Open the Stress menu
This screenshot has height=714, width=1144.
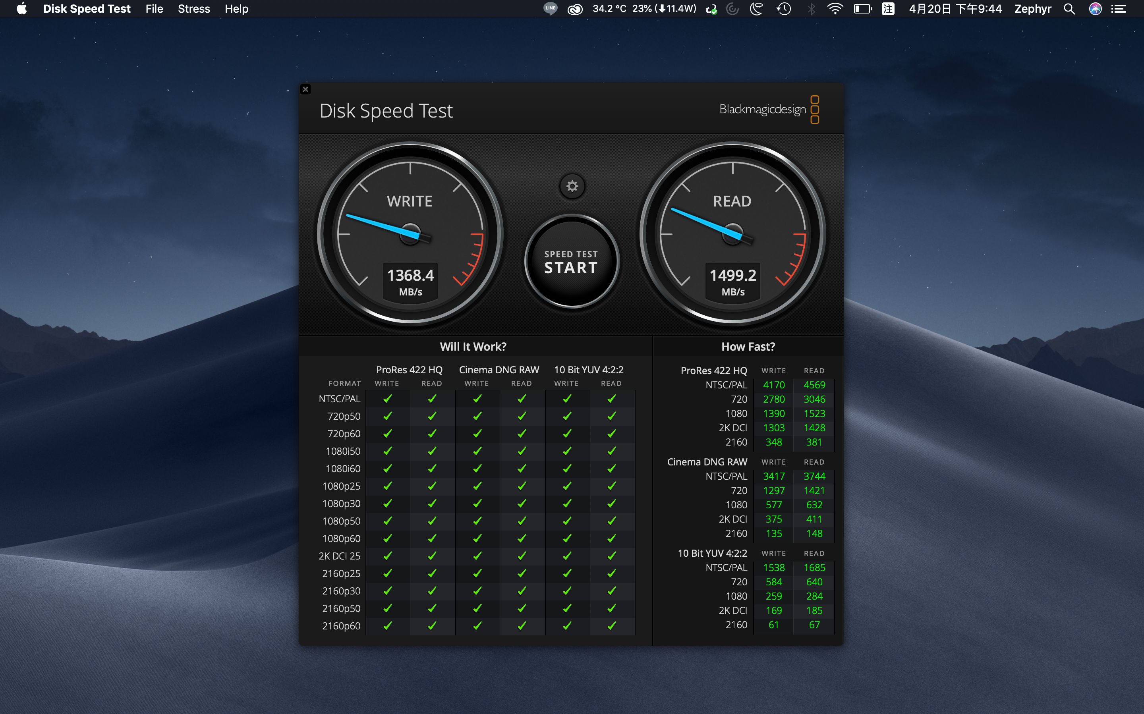pos(194,9)
